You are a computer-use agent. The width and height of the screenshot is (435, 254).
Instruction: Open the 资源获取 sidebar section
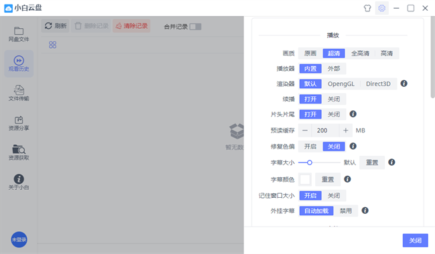click(x=19, y=152)
